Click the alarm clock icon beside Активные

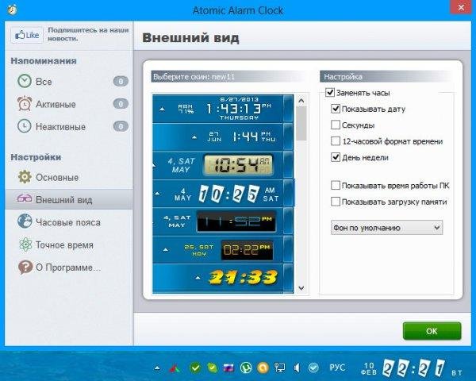pos(25,104)
